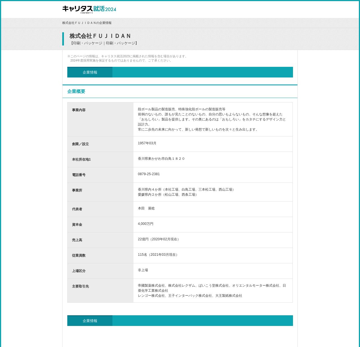Click the 事業内容 row label
The width and height of the screenshot is (360, 347).
[x=79, y=110]
